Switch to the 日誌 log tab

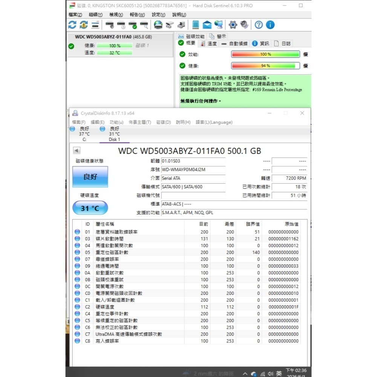(x=282, y=43)
